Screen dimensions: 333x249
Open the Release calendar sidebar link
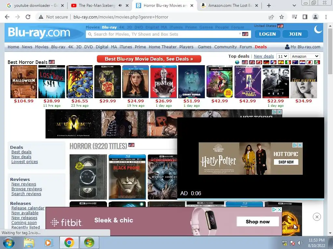tap(28, 208)
